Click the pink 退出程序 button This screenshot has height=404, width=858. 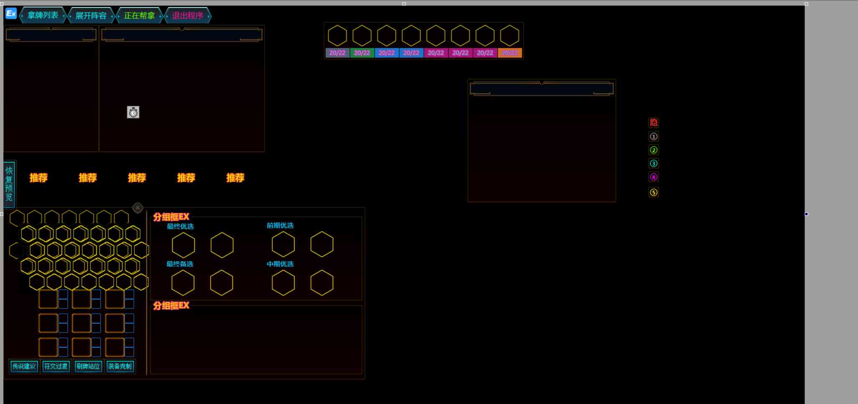click(187, 16)
